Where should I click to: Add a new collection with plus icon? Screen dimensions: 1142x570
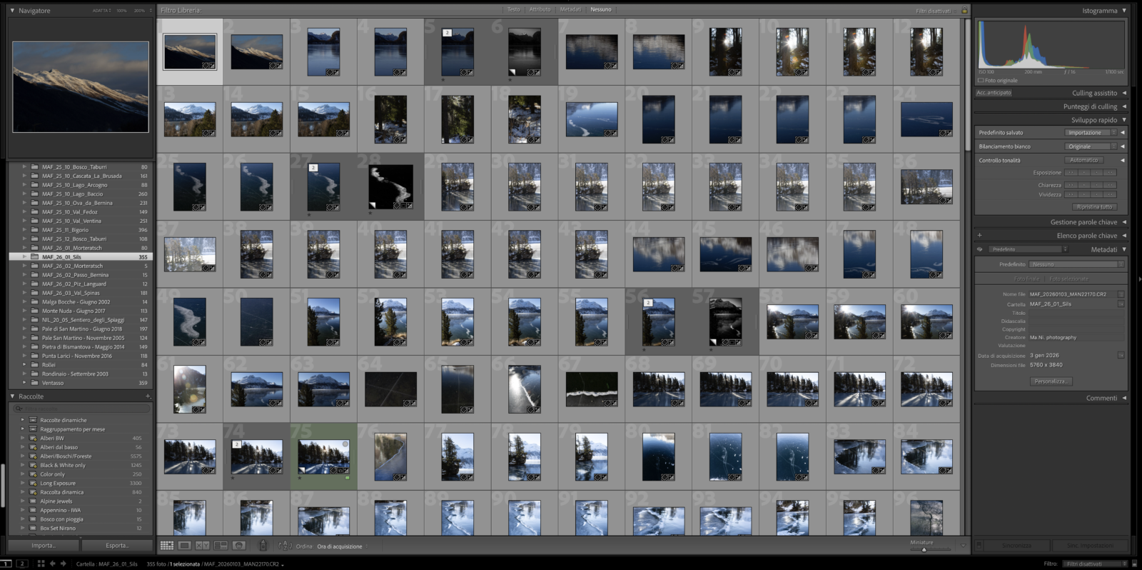(x=148, y=396)
